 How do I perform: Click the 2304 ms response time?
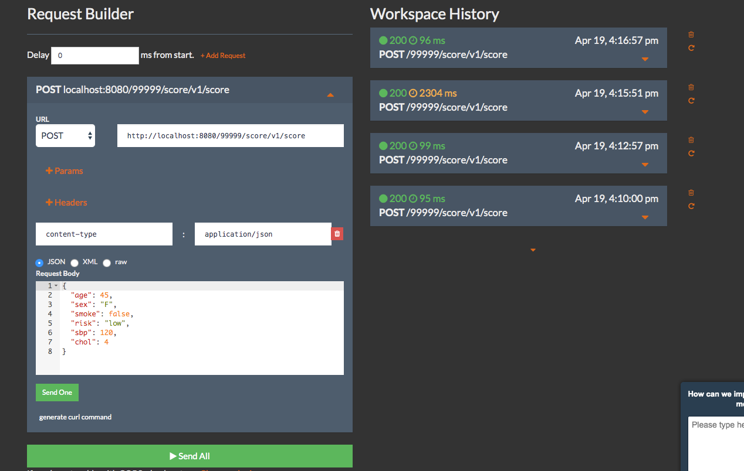438,93
